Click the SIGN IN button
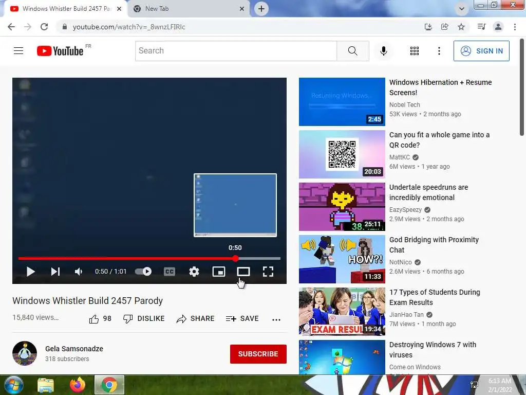 click(x=481, y=51)
